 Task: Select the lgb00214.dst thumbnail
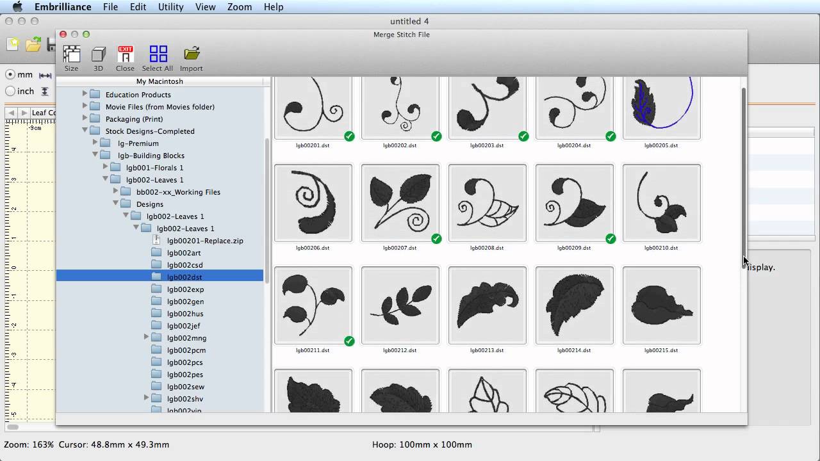point(575,305)
